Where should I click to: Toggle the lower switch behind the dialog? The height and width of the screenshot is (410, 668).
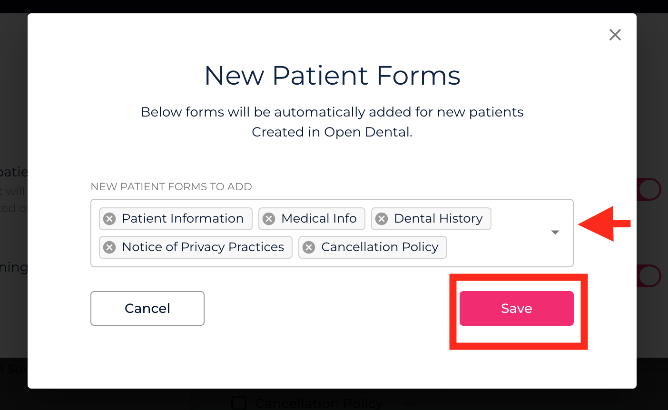point(649,276)
